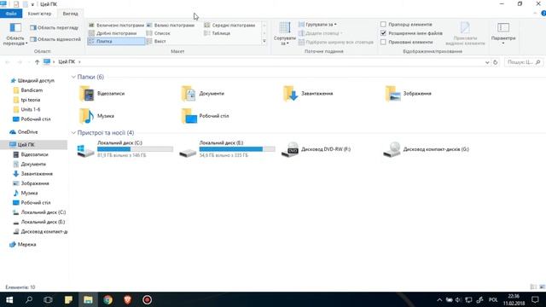Choose Великі піктограми layout

(x=171, y=26)
